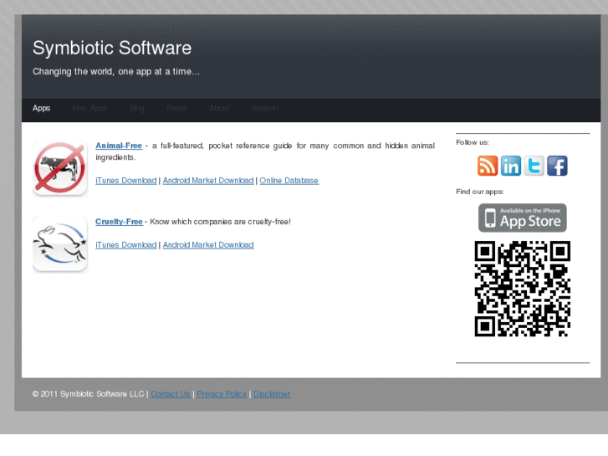Viewport: 608px width, 456px height.
Task: Click the QR code image
Action: 523,289
